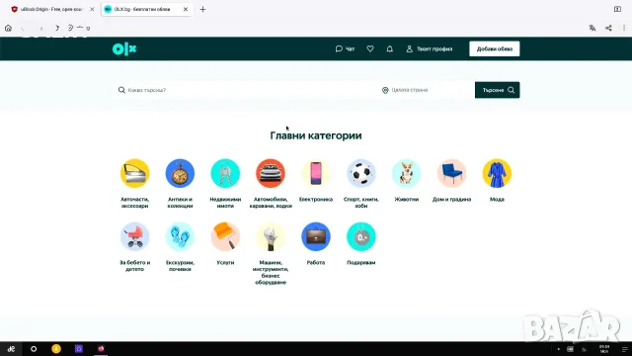Open notifications via the bell icon
Viewport: 632px width, 356px height.
389,48
